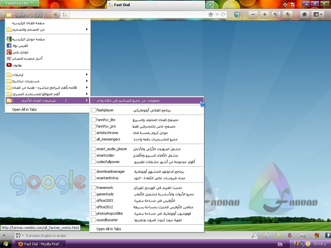Open 'صفحه الفنان الرئيسيه' menu entry
This screenshot has height=248, width=331.
pyautogui.click(x=48, y=23)
